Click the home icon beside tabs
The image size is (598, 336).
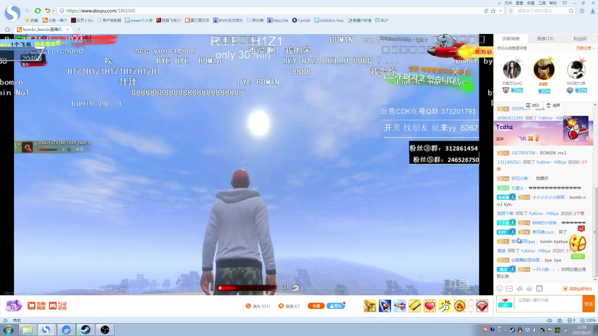pos(7,29)
